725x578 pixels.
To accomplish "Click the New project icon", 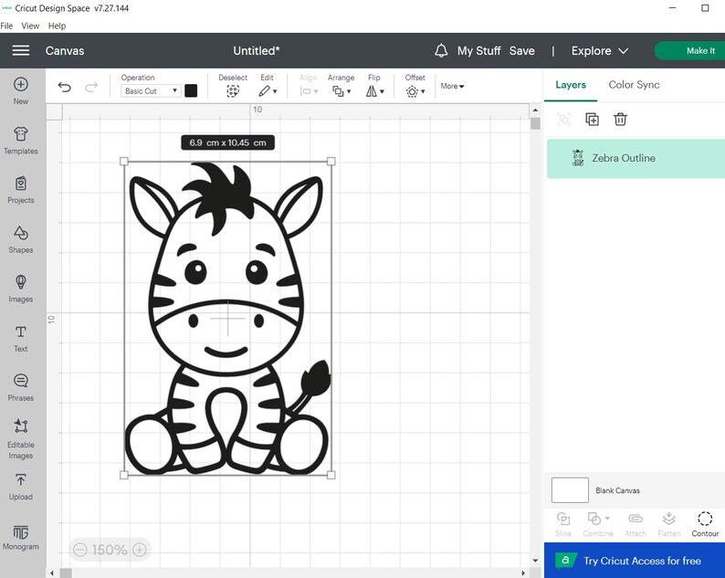I will point(21,85).
